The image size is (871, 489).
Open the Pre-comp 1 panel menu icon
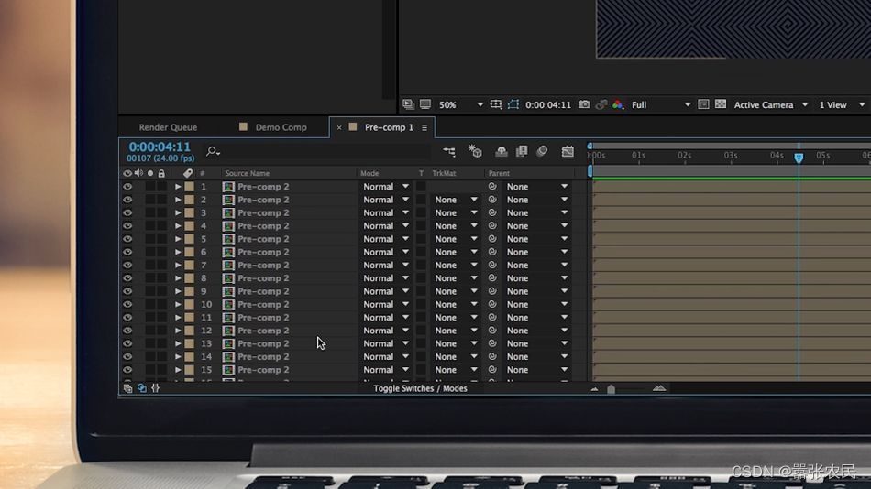(424, 127)
